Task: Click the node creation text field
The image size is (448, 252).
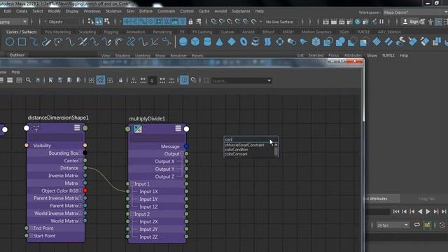Action: coord(251,139)
